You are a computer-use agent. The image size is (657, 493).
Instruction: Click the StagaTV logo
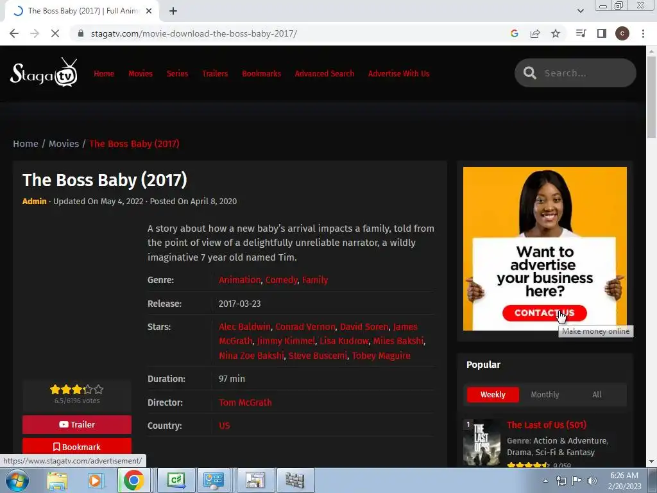(x=44, y=73)
